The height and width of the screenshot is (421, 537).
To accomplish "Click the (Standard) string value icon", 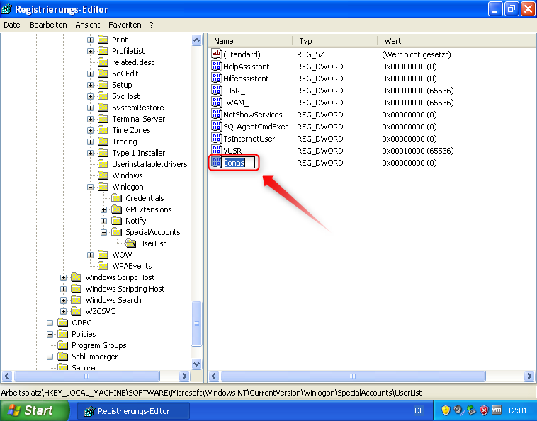I will (x=217, y=54).
